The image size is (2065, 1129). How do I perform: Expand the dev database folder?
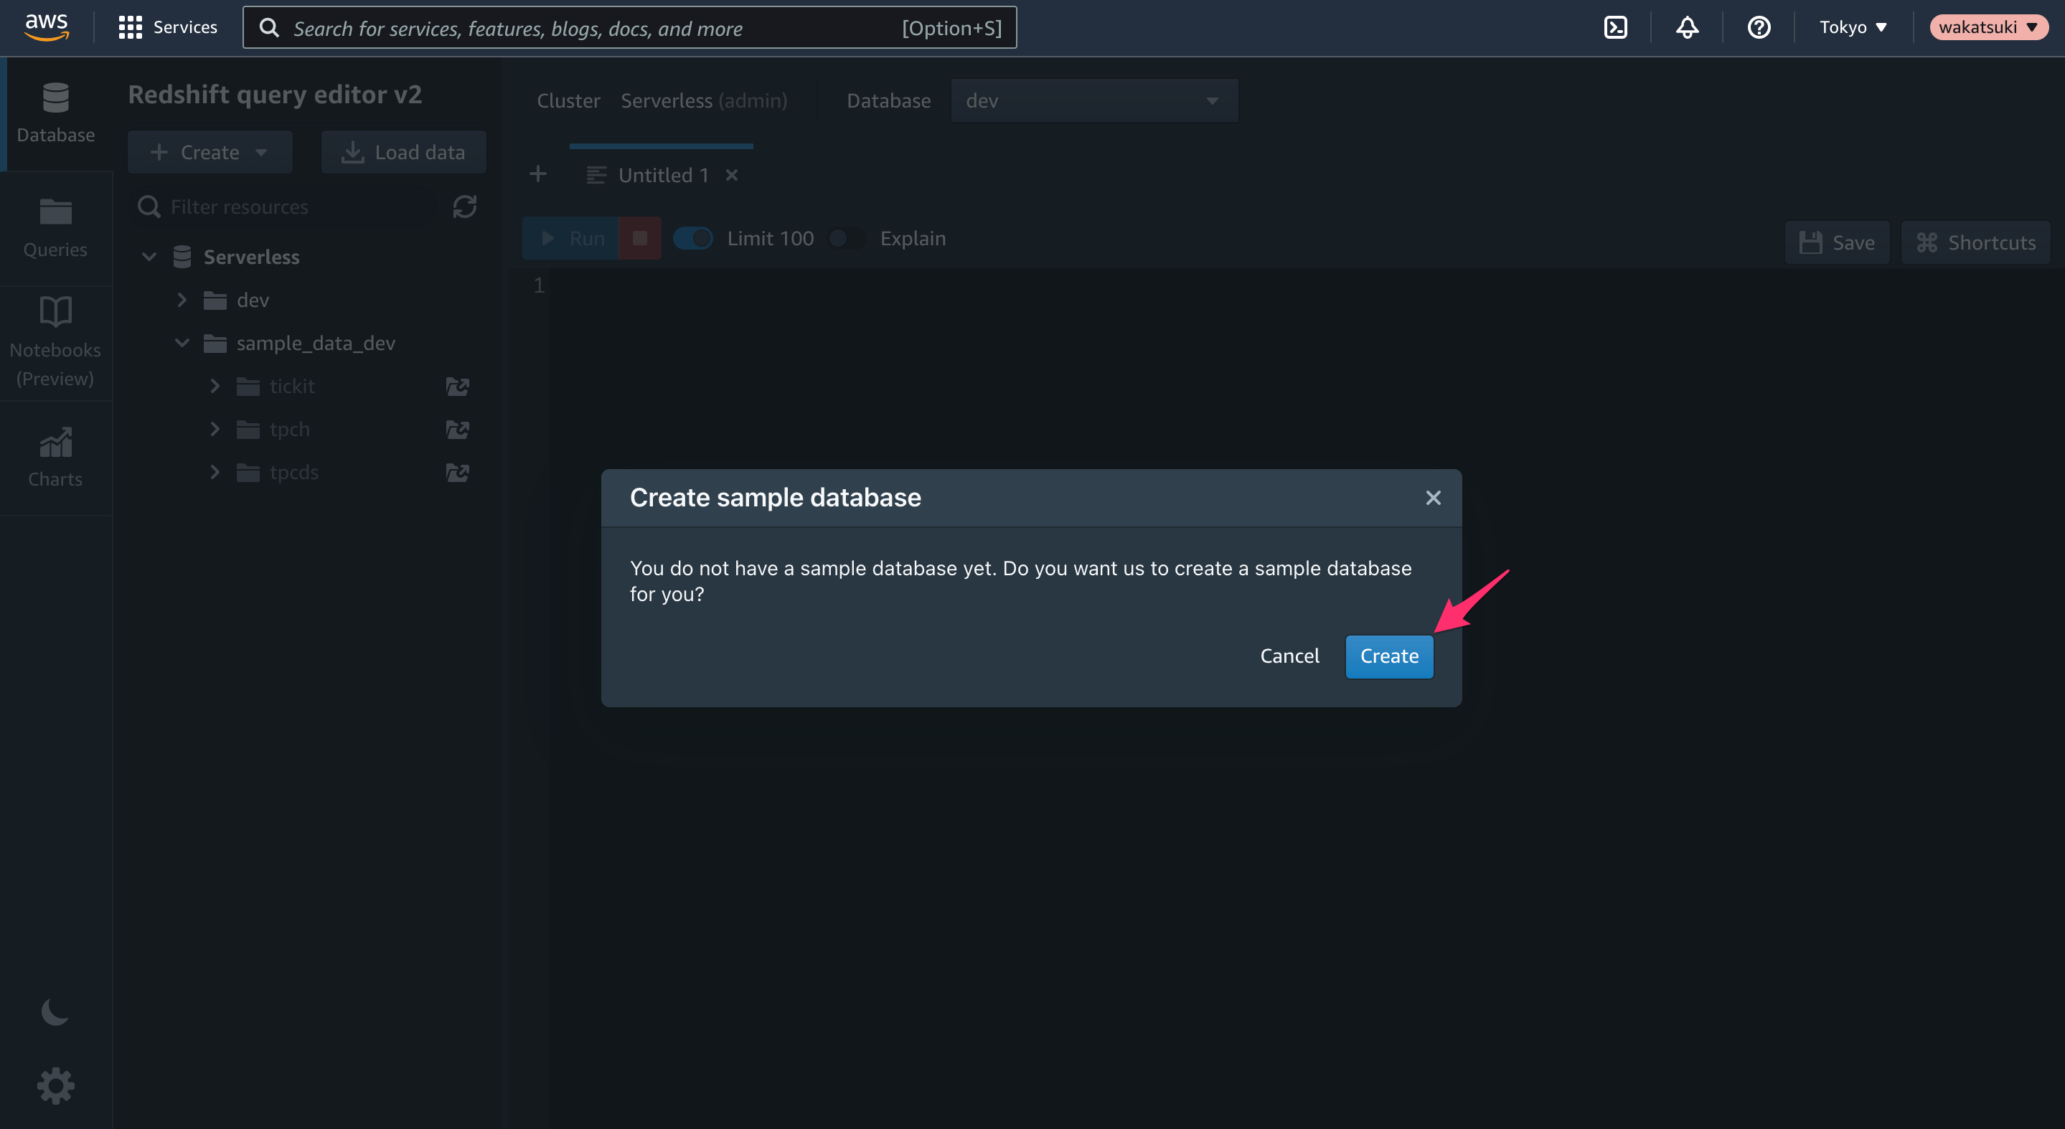(x=182, y=300)
